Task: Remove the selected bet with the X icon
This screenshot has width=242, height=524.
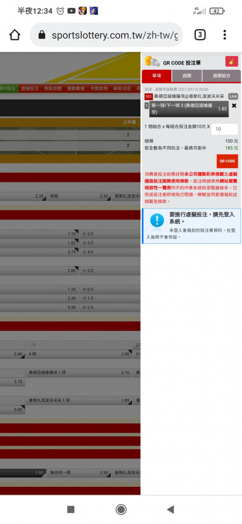Action: pyautogui.click(x=234, y=106)
